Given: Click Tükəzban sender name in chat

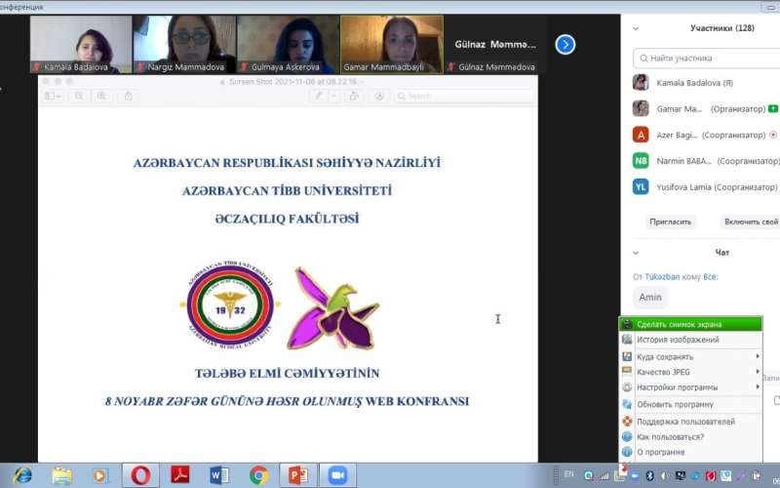Looking at the screenshot, I should point(662,277).
